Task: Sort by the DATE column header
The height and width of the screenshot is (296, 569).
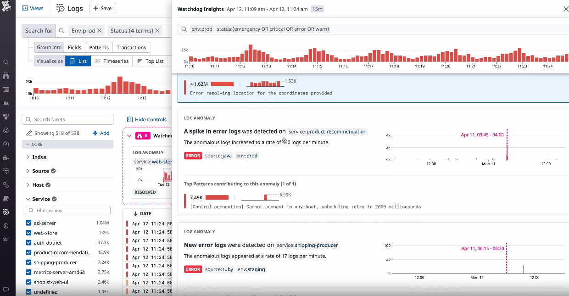Action: [142, 214]
